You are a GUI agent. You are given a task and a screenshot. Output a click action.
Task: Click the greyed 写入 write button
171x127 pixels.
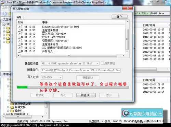[x=63, y=95]
